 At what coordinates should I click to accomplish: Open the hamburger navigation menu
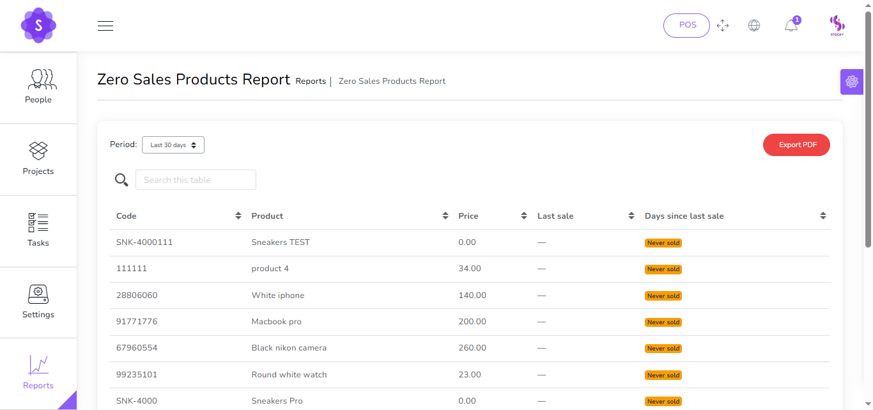pos(105,26)
